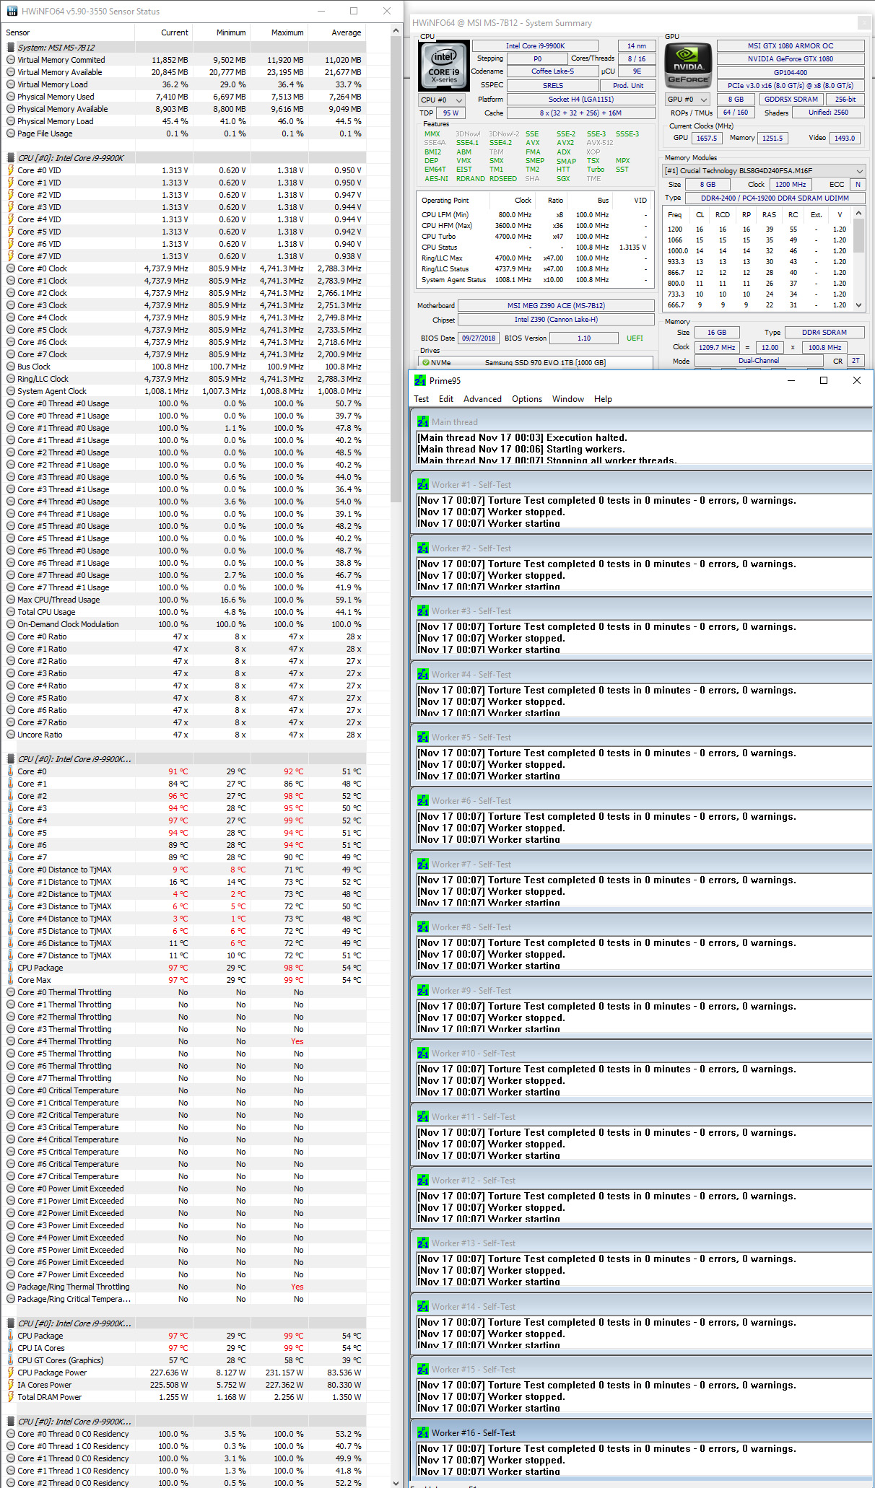
Task: Collapse the CPU group above Core #0 VID
Action: click(x=11, y=158)
